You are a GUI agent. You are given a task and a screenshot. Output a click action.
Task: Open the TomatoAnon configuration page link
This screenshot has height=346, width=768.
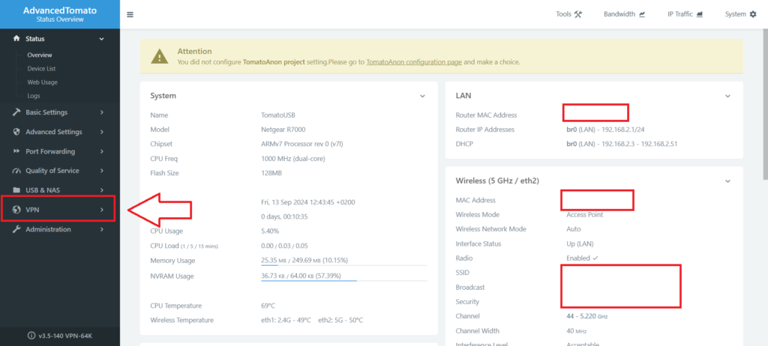click(414, 62)
